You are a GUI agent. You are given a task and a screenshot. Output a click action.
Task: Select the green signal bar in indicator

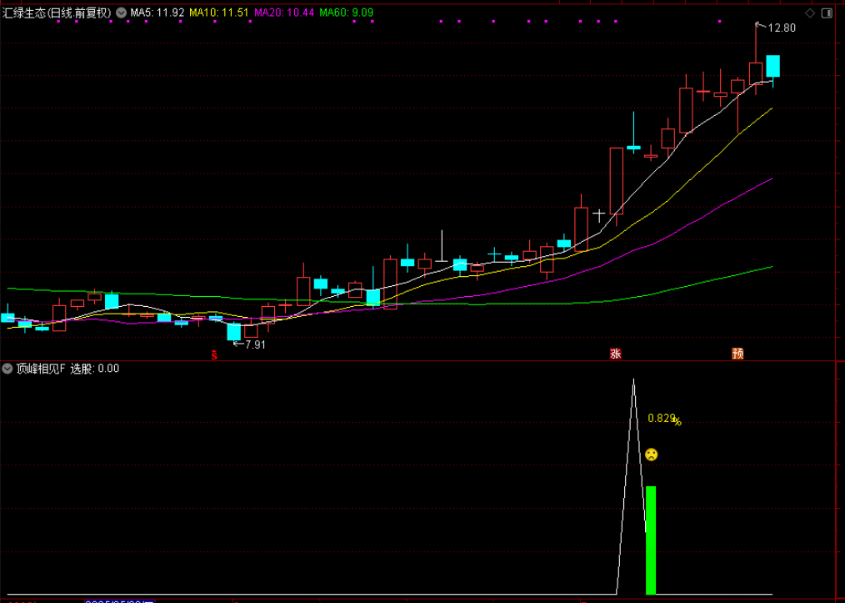coord(651,540)
